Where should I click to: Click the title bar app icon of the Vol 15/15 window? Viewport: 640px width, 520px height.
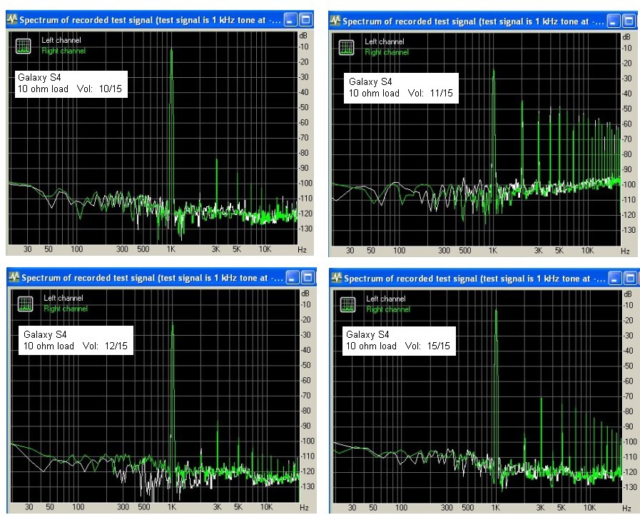tap(337, 278)
